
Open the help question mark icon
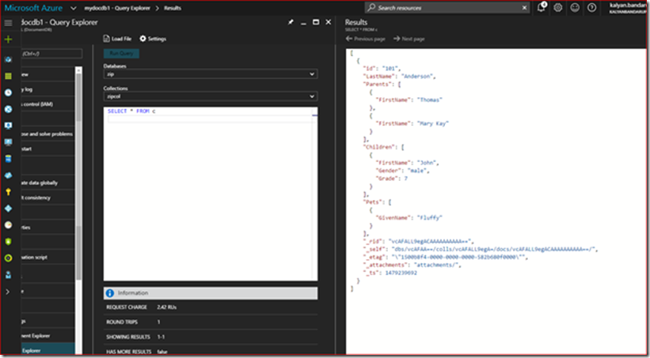coord(591,7)
